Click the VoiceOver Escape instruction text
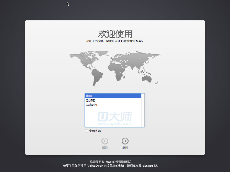The width and height of the screenshot is (230, 172). click(111, 166)
